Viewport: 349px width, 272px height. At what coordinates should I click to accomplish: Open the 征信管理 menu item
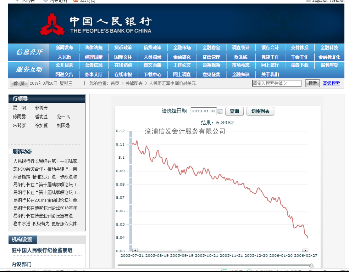pyautogui.click(x=211, y=57)
